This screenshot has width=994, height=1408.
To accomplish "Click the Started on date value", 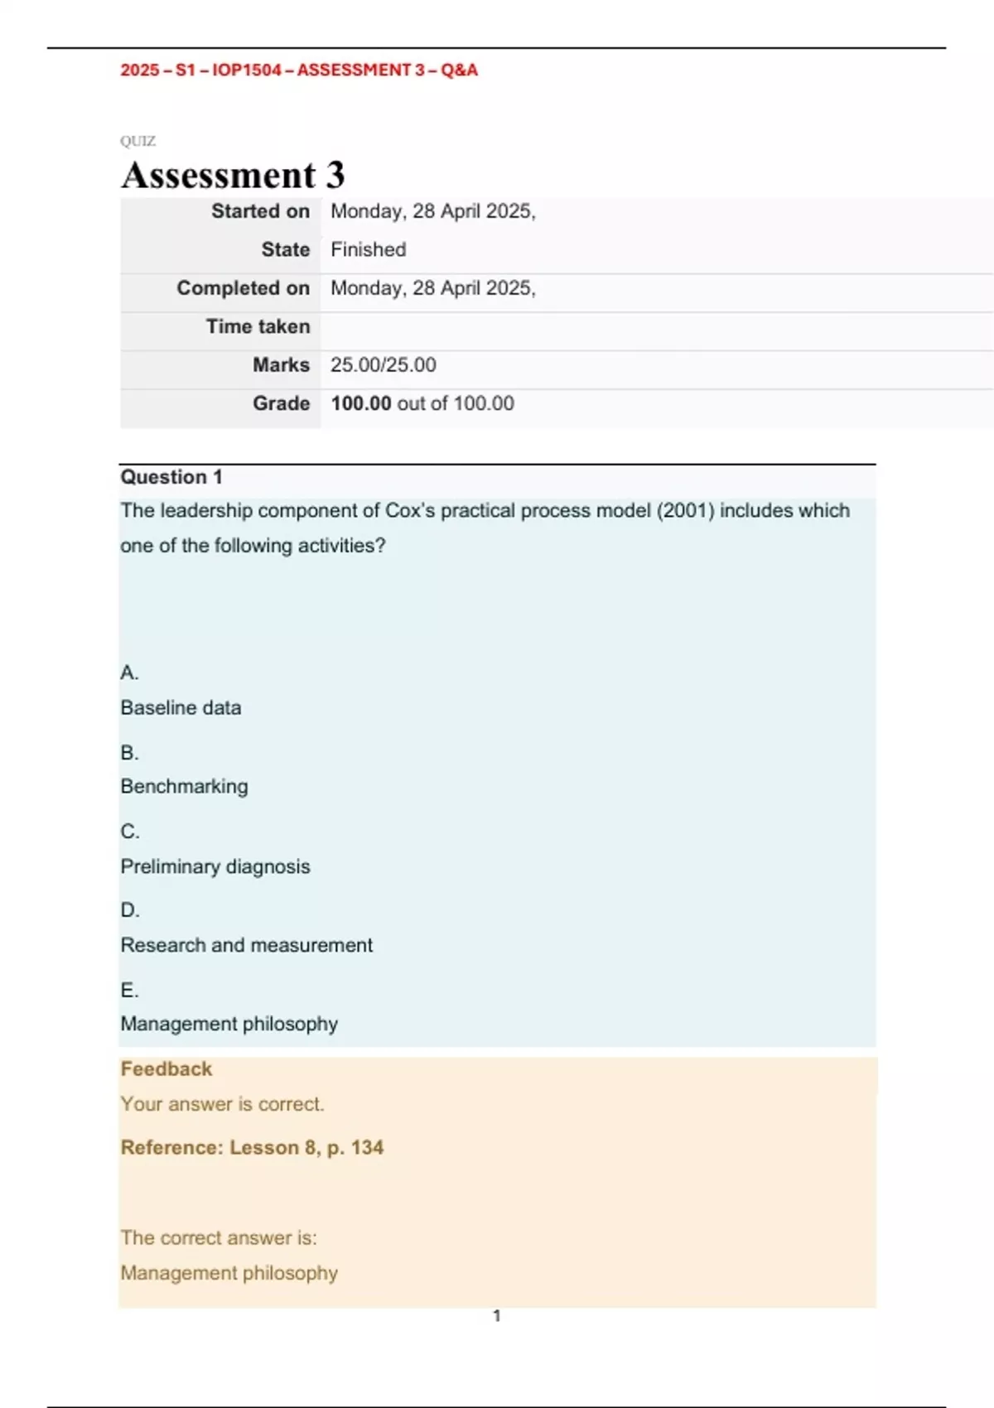I will [433, 211].
